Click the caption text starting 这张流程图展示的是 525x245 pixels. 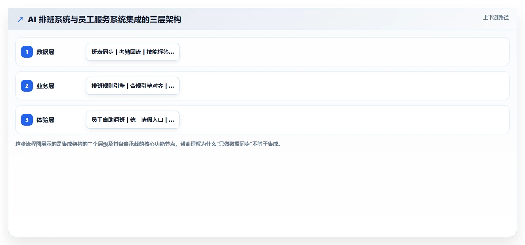pos(149,144)
